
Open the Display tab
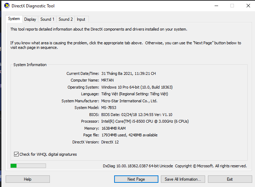point(30,19)
